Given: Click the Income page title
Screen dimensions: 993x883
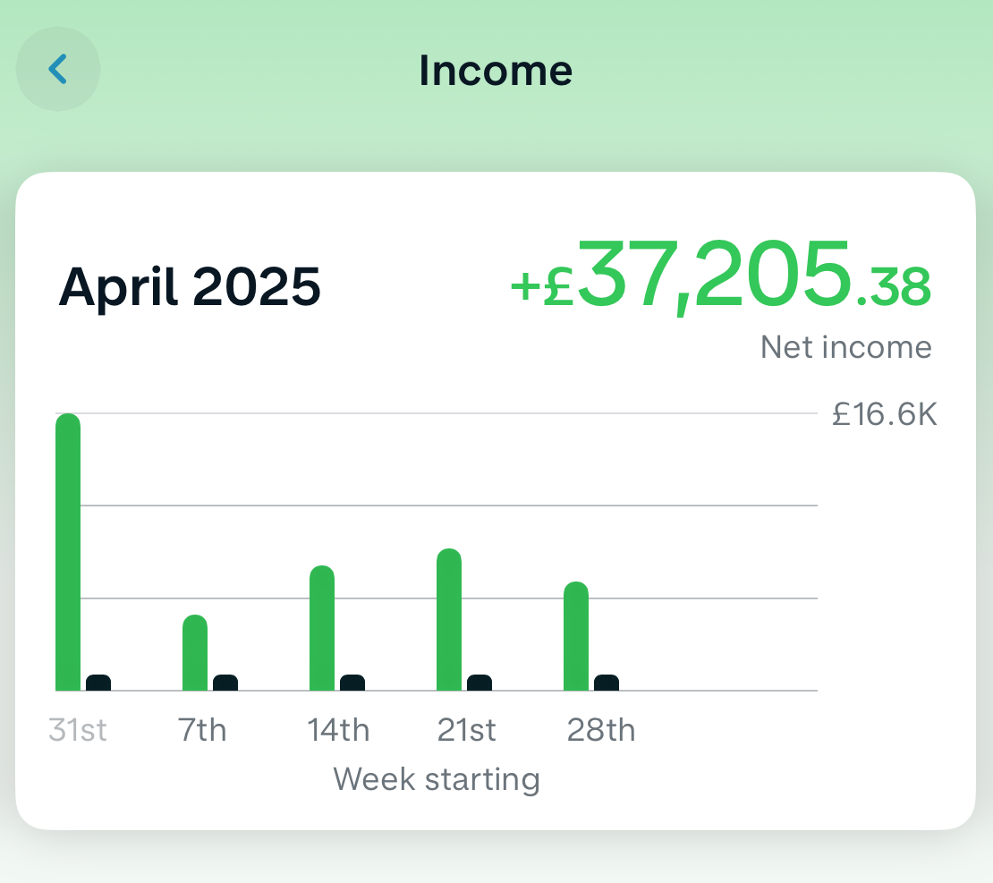Looking at the screenshot, I should coord(496,71).
